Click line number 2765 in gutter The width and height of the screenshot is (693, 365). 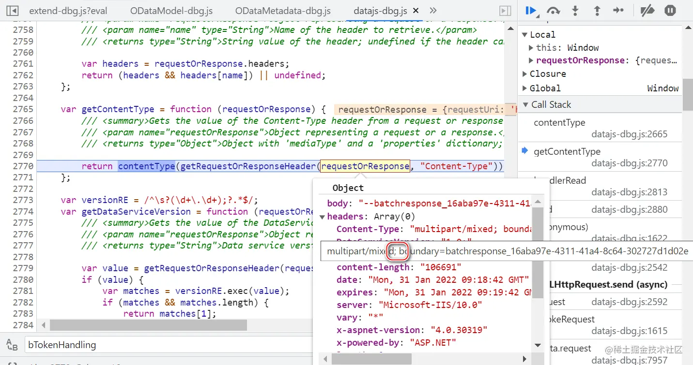click(x=23, y=109)
